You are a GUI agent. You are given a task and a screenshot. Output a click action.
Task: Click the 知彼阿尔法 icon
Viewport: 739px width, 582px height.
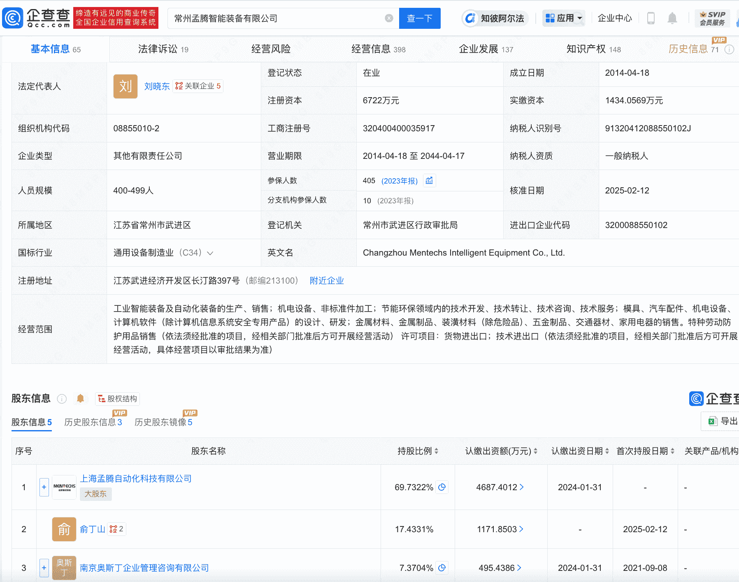tap(469, 18)
